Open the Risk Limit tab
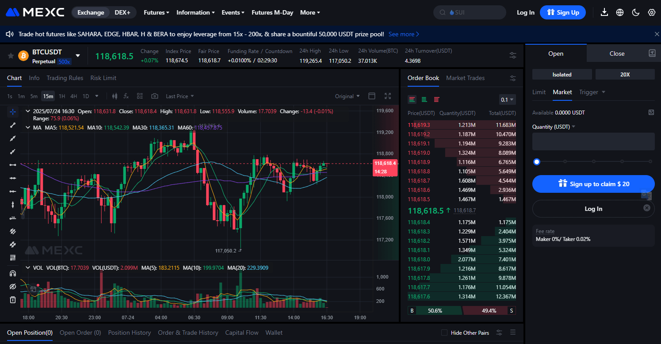The height and width of the screenshot is (344, 661). coord(103,78)
